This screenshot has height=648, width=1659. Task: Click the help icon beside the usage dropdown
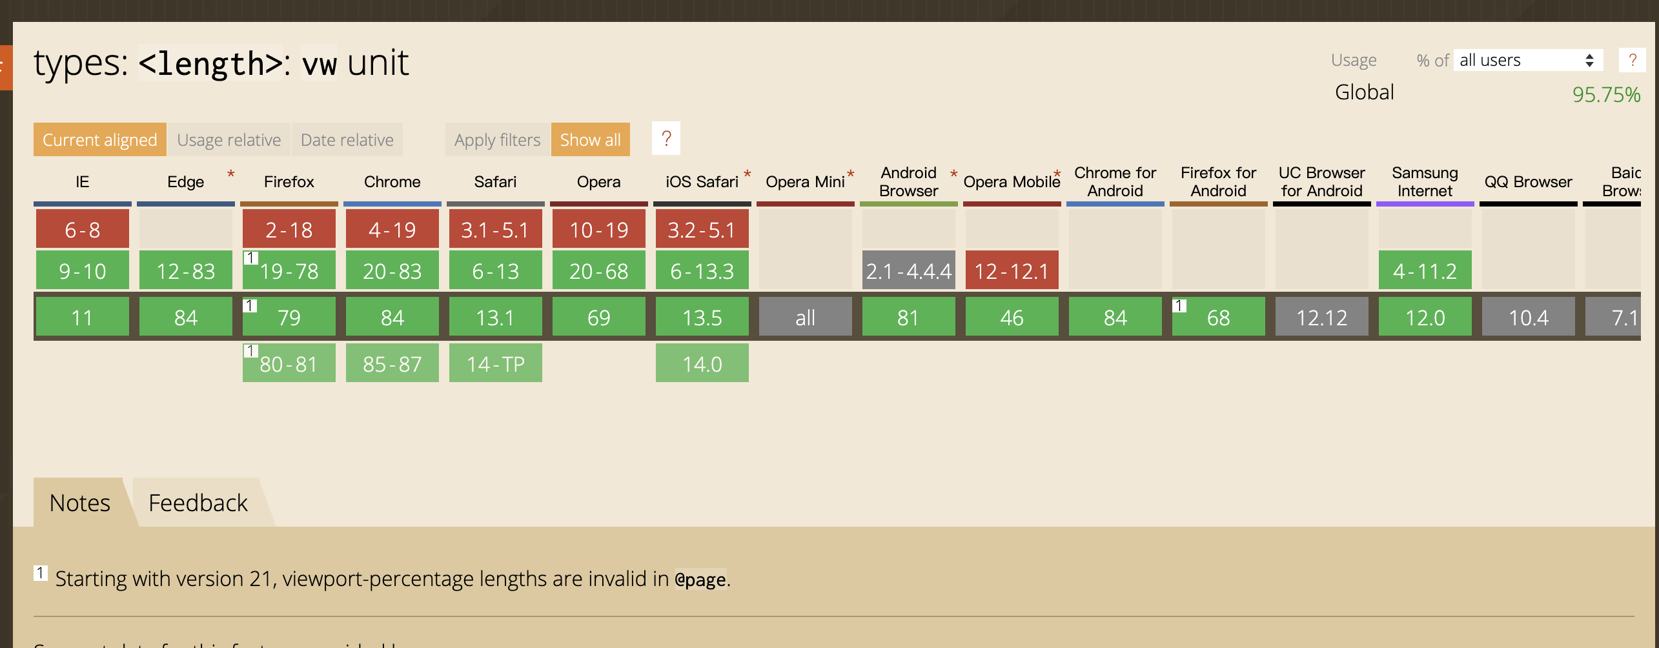(1633, 60)
